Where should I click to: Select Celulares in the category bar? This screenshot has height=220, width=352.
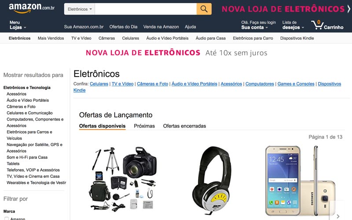pos(130,38)
